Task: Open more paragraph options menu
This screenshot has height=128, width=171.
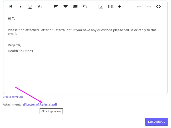Action: (x=85, y=7)
